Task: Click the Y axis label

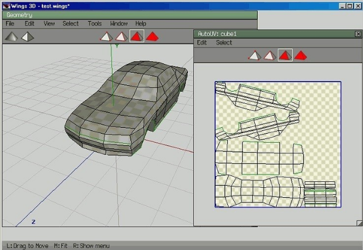Action: [x=117, y=46]
